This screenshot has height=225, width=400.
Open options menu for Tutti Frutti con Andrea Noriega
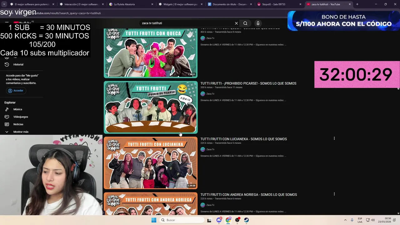pos(334,194)
